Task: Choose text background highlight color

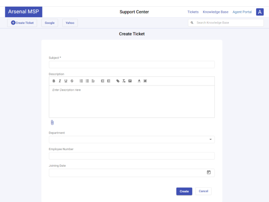Action: click(145, 81)
